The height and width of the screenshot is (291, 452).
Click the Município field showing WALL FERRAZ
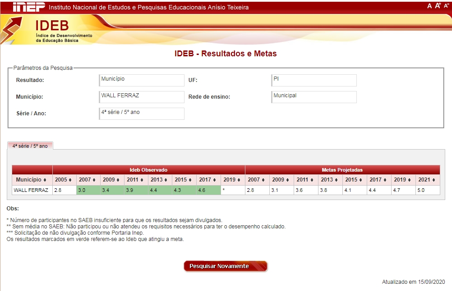tap(142, 97)
